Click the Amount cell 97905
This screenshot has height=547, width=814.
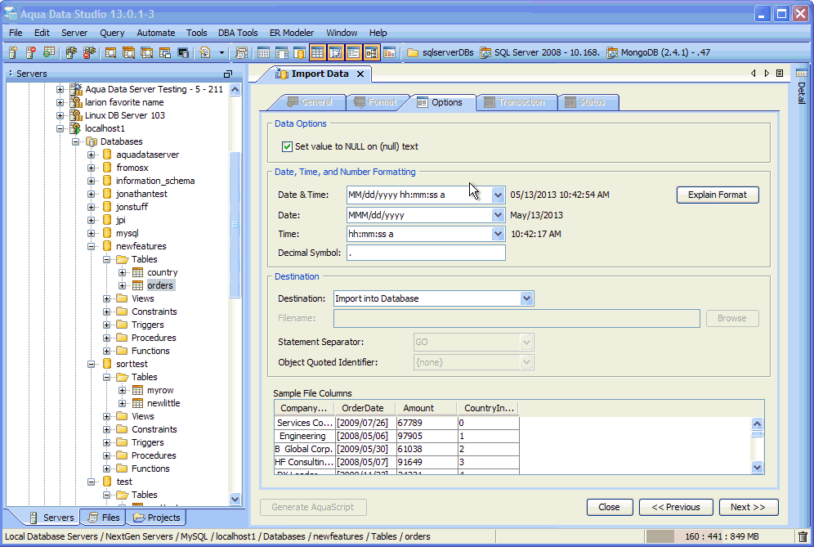(427, 436)
